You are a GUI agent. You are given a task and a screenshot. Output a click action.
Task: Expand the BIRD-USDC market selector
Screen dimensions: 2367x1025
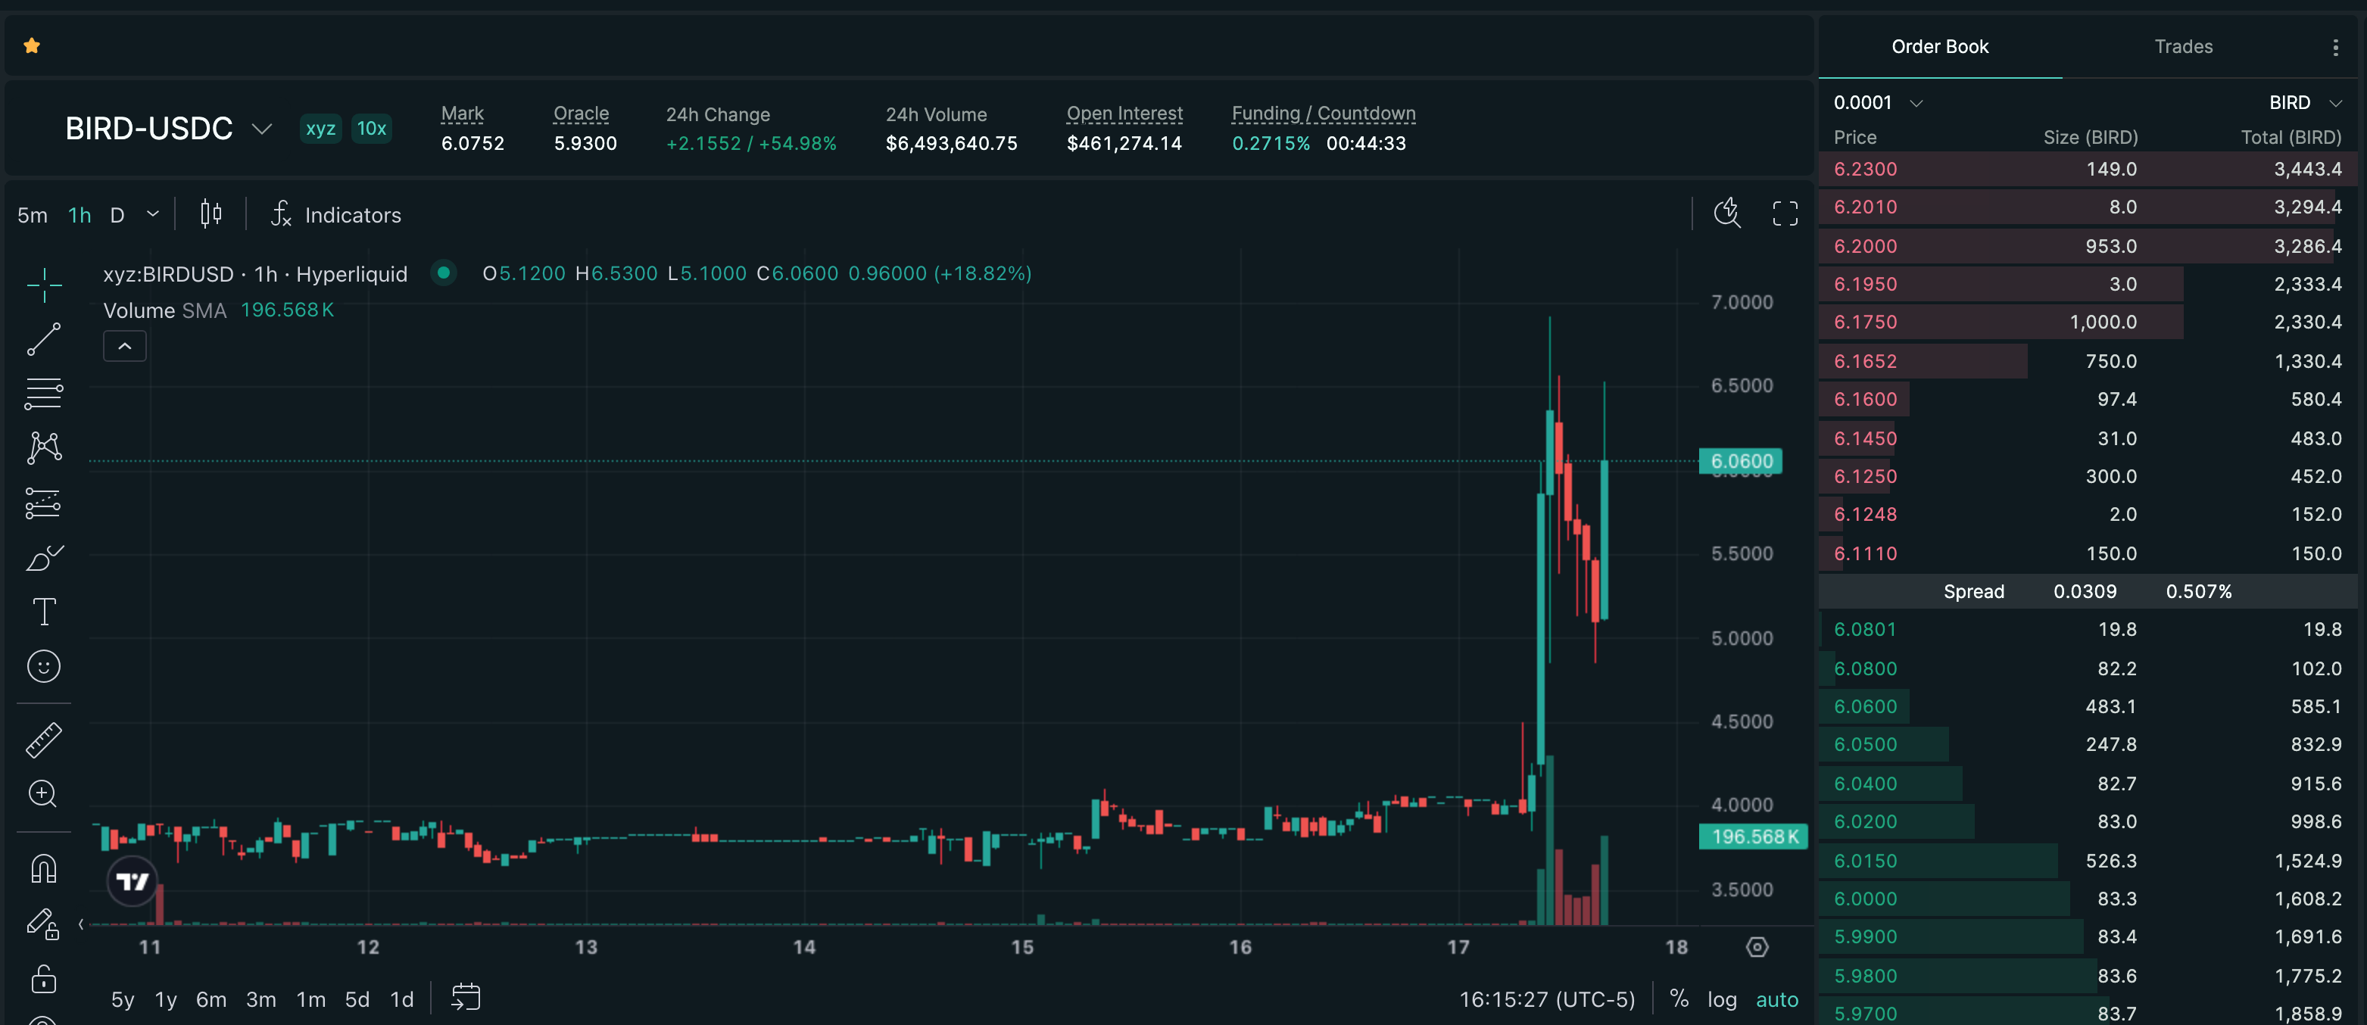(x=262, y=129)
